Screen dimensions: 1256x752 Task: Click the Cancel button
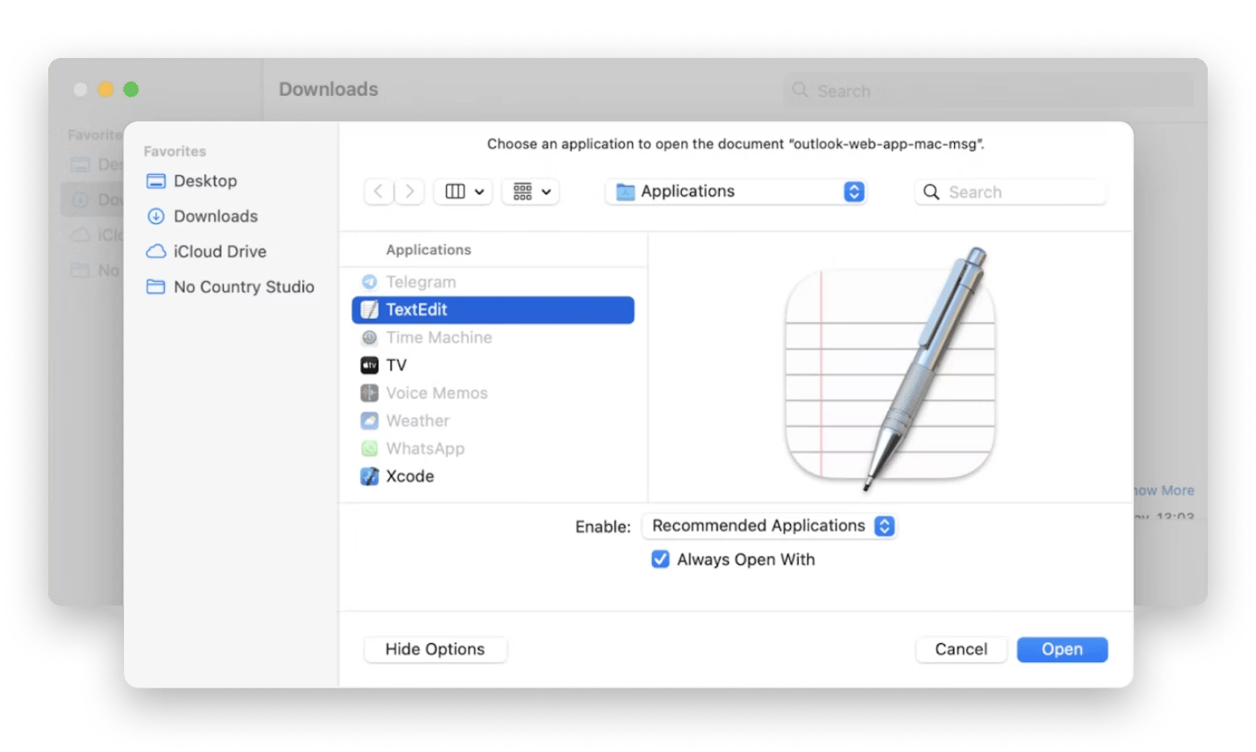[961, 650]
